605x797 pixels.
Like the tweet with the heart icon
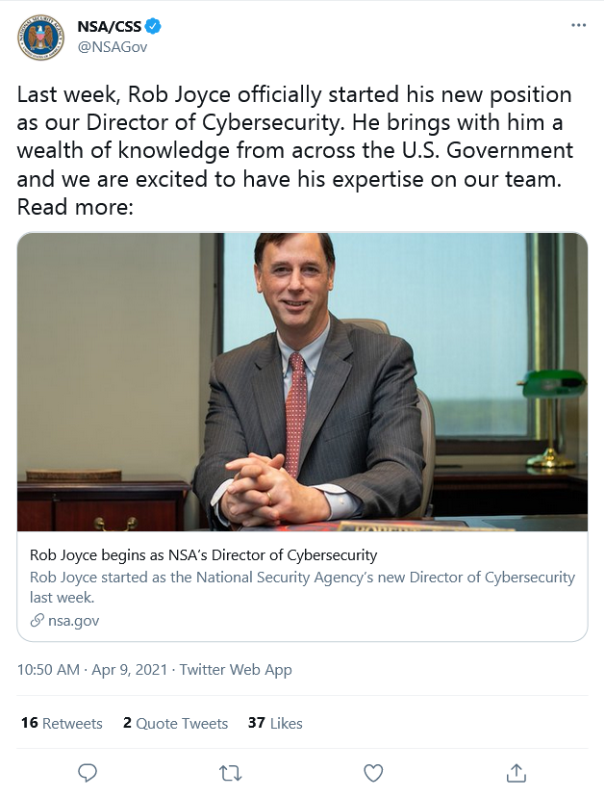(x=373, y=772)
